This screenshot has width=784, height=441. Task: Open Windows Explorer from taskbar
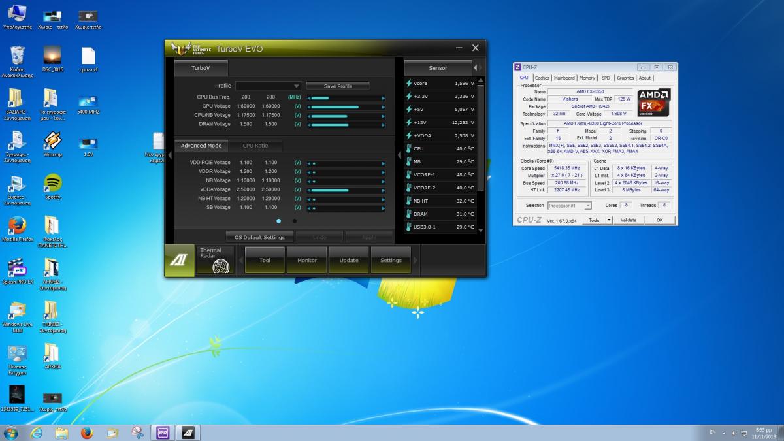(61, 433)
